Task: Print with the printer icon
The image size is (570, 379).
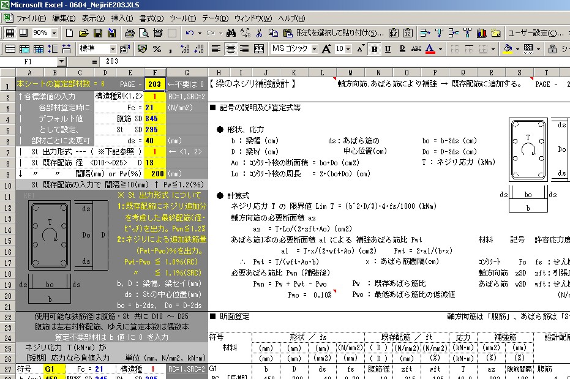Action: pos(129,33)
